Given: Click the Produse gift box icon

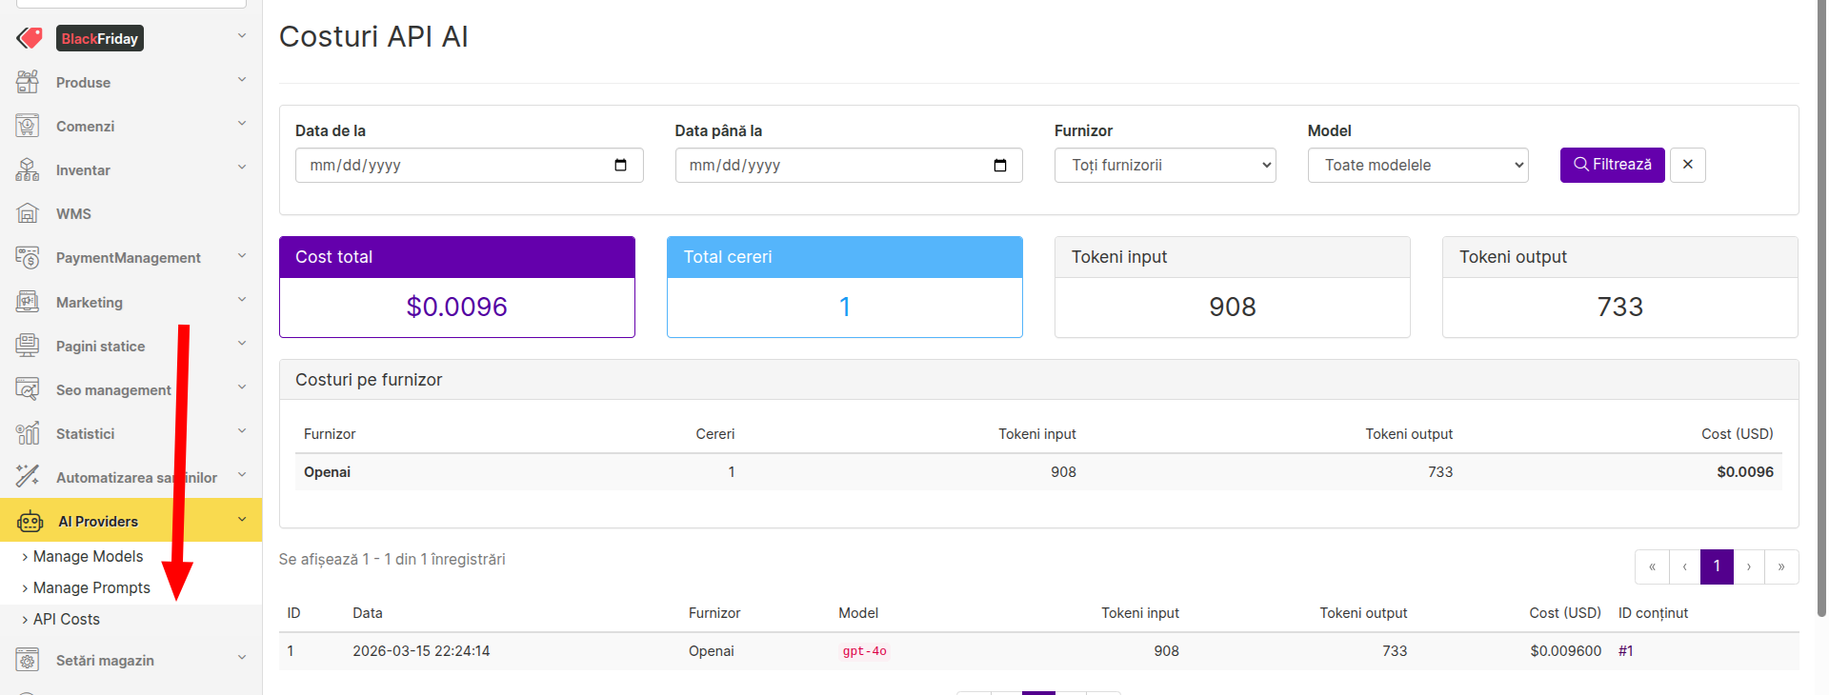Looking at the screenshot, I should click(x=28, y=82).
